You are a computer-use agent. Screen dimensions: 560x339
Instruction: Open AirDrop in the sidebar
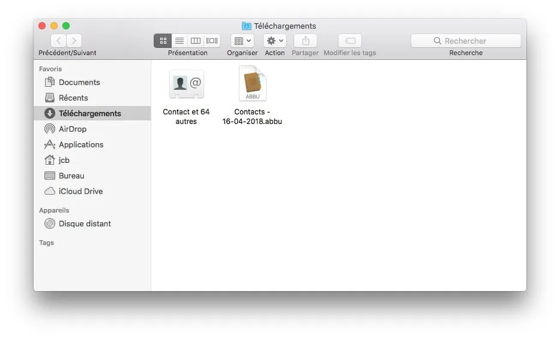click(x=92, y=129)
